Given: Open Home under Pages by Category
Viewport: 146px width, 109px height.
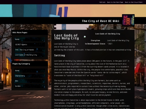Looking at the screenshot, I should coord(30,71).
